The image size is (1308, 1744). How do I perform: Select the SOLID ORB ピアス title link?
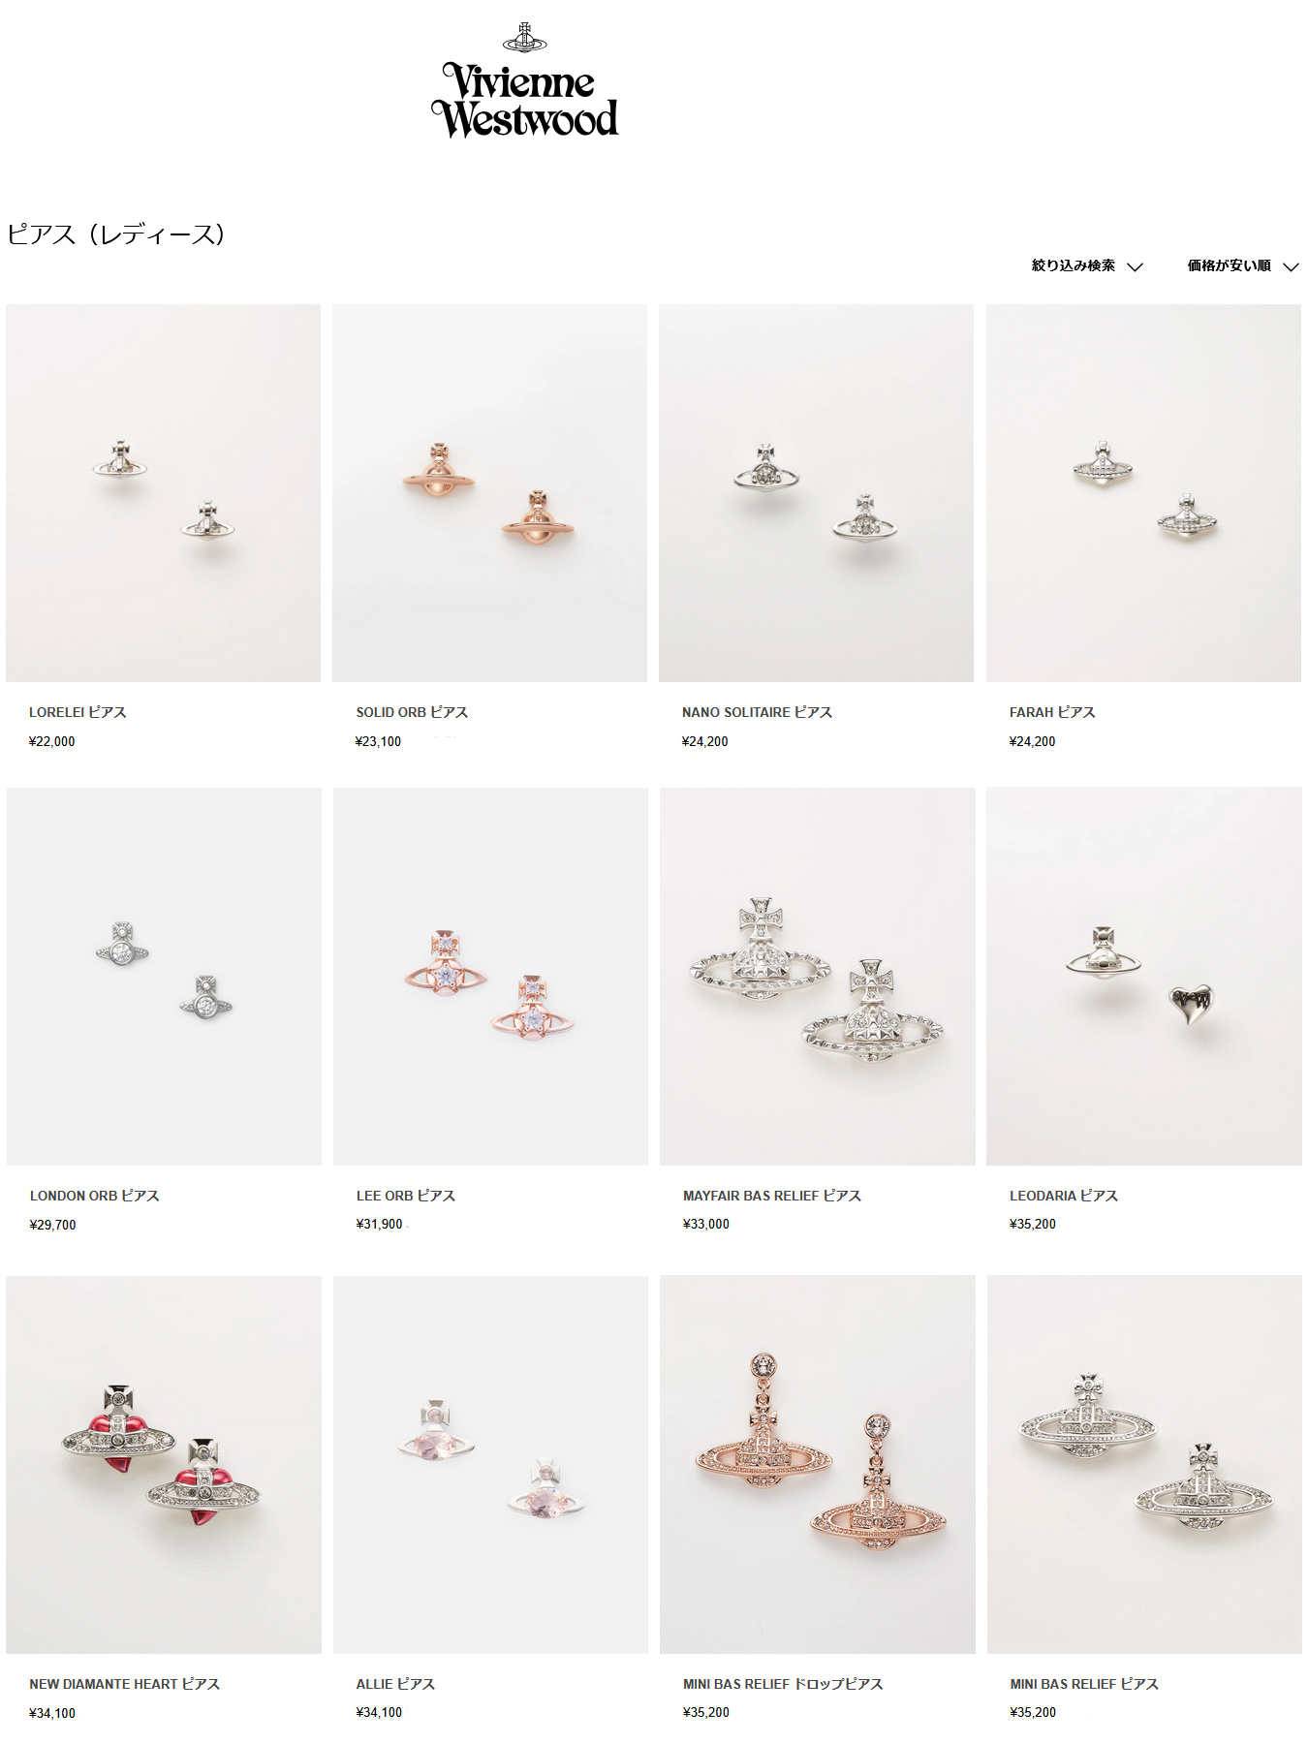click(x=412, y=712)
